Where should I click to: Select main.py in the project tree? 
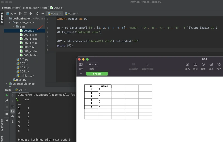pyautogui.click(x=20, y=80)
